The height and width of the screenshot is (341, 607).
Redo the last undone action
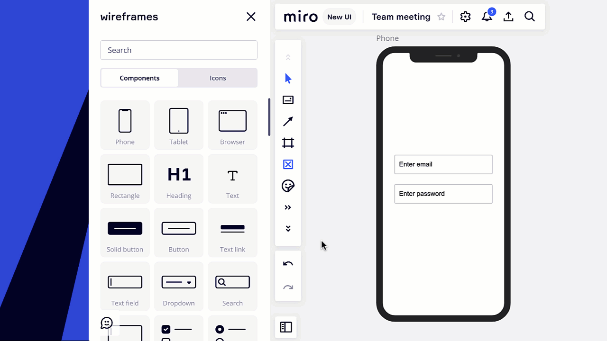point(288,287)
